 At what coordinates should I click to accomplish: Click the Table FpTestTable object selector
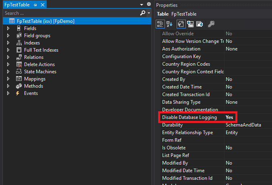pyautogui.click(x=213, y=14)
